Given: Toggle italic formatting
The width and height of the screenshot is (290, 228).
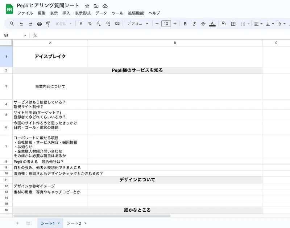Looking at the screenshot, I should 194,24.
